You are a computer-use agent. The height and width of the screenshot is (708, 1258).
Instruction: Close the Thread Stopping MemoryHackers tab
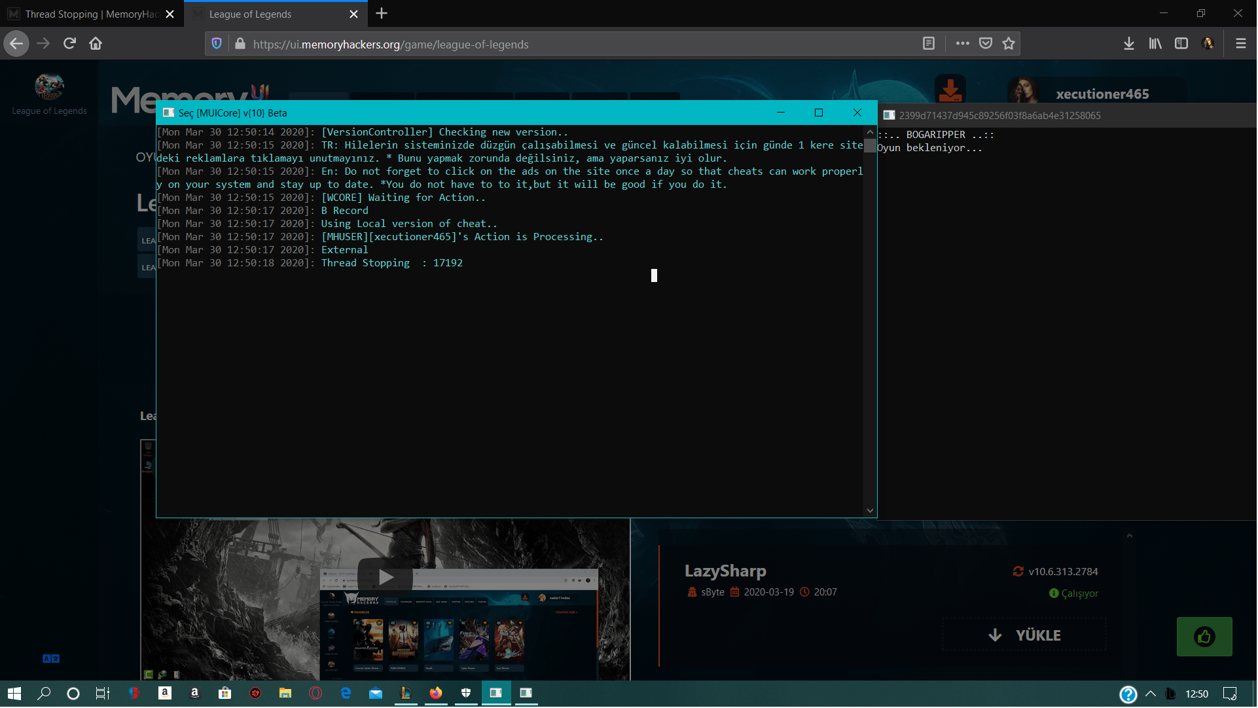(x=170, y=14)
